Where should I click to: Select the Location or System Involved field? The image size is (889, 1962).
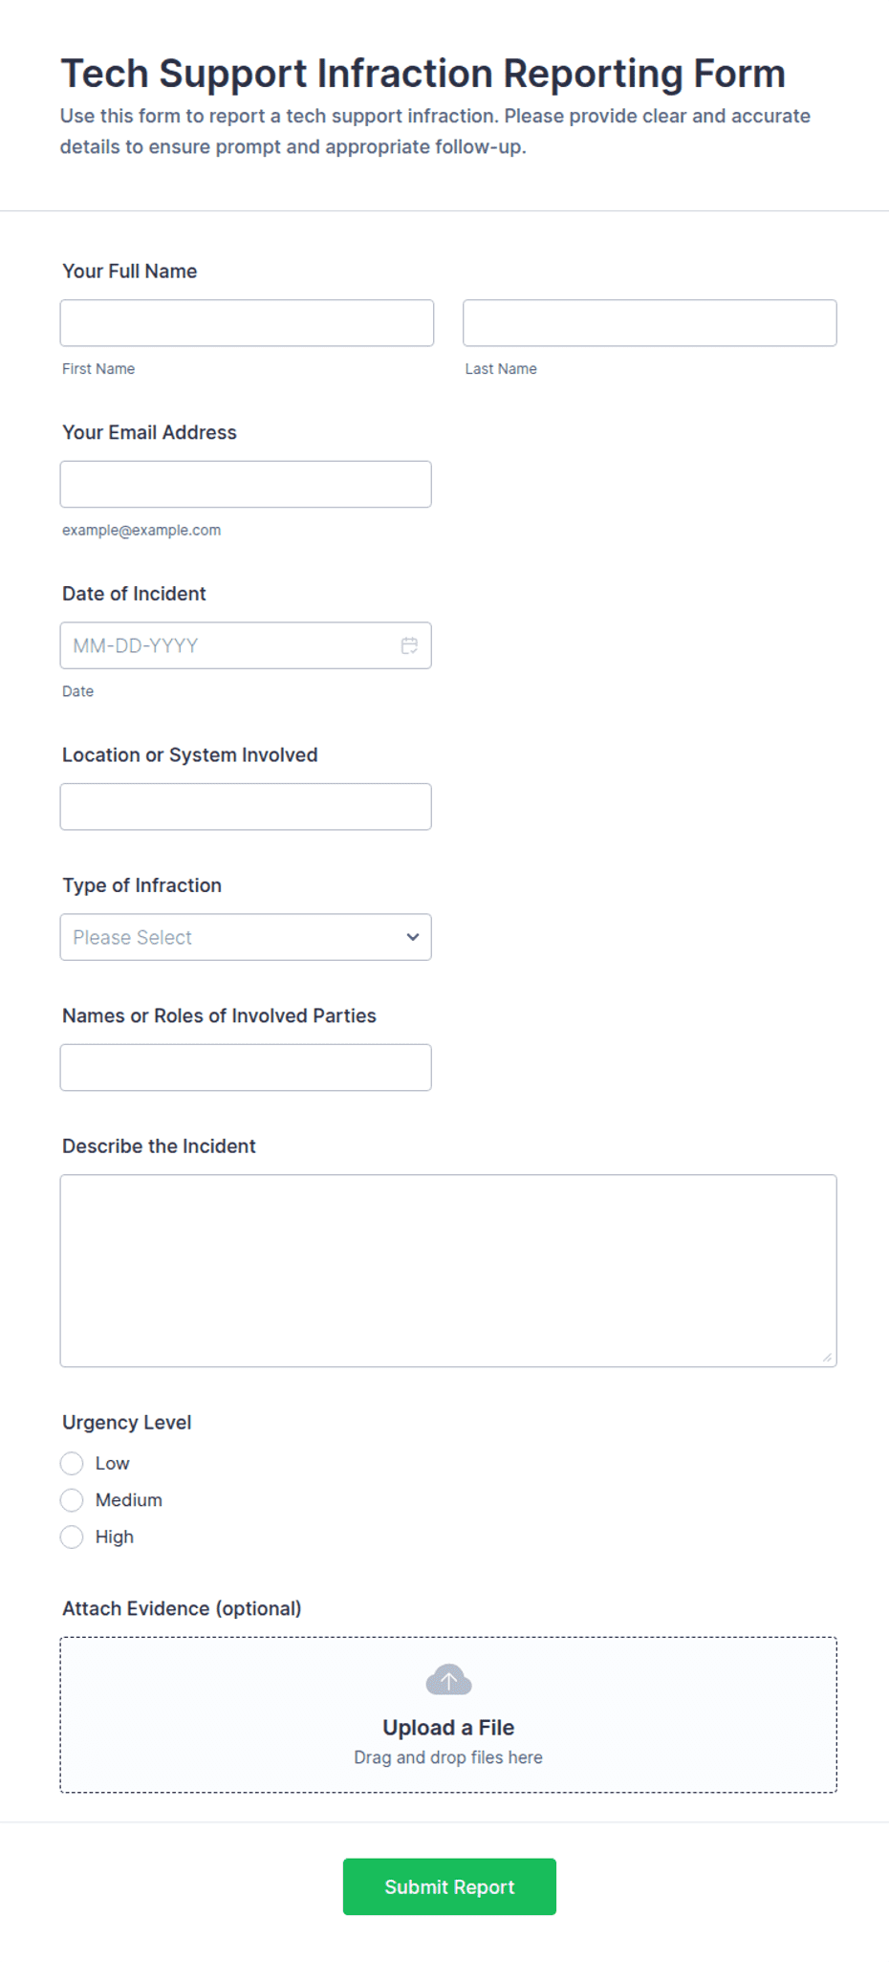click(246, 807)
